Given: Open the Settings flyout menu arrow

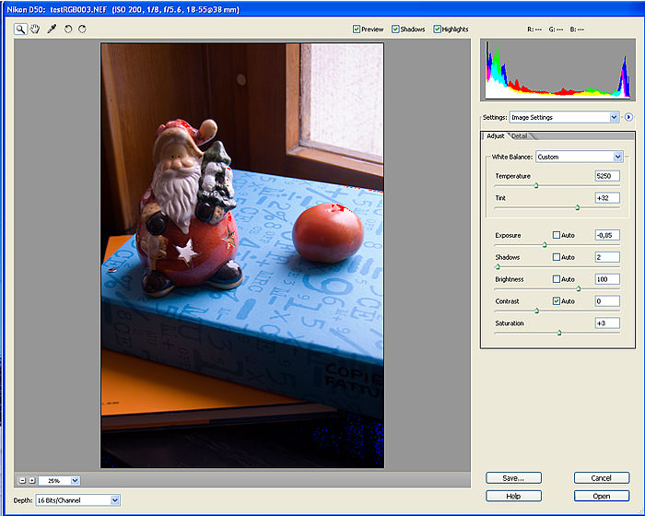Looking at the screenshot, I should pyautogui.click(x=628, y=118).
